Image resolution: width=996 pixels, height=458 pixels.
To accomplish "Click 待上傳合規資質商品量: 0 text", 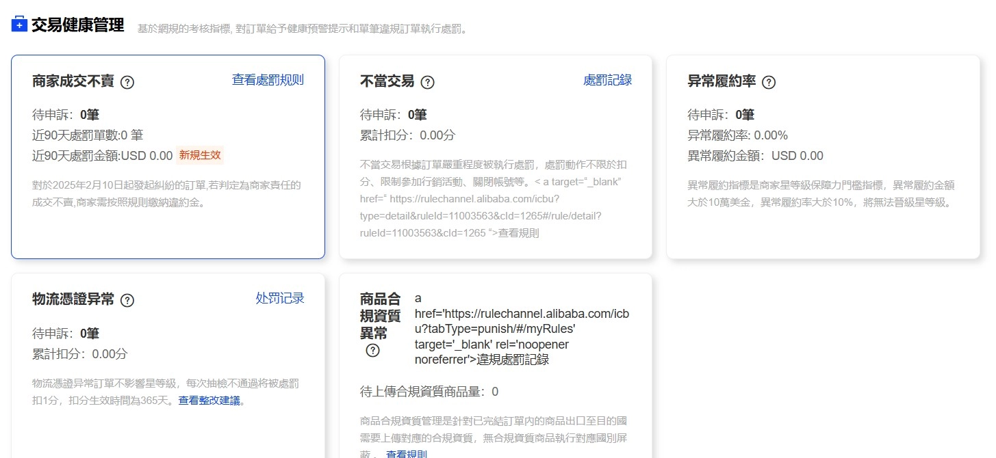I will click(x=429, y=392).
